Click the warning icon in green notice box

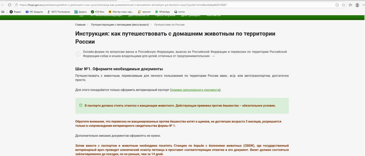coord(81,105)
